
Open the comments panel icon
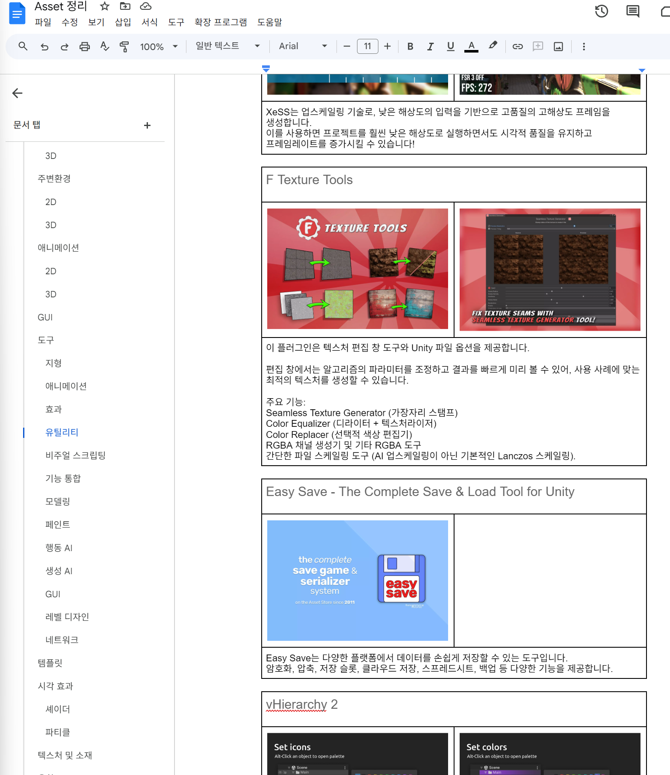[x=633, y=11]
